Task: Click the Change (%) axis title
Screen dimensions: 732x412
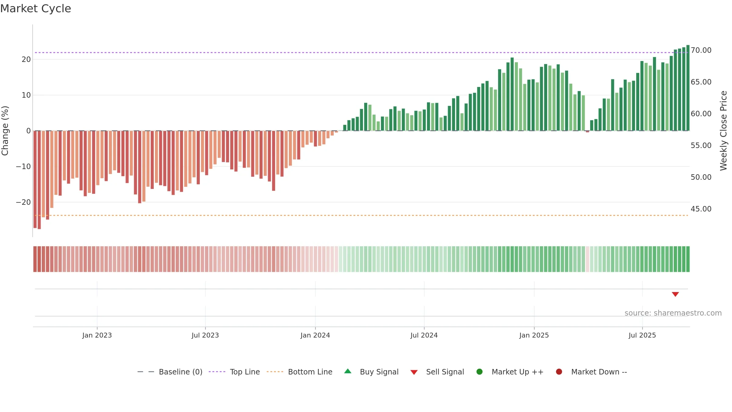Action: pos(5,131)
